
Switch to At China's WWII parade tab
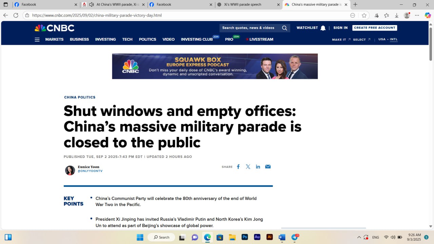114,4
